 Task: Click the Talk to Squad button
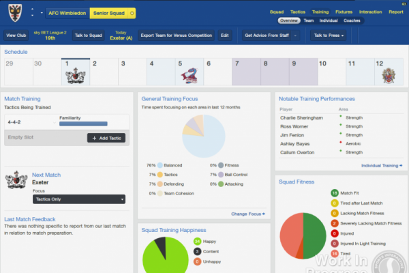coord(89,35)
